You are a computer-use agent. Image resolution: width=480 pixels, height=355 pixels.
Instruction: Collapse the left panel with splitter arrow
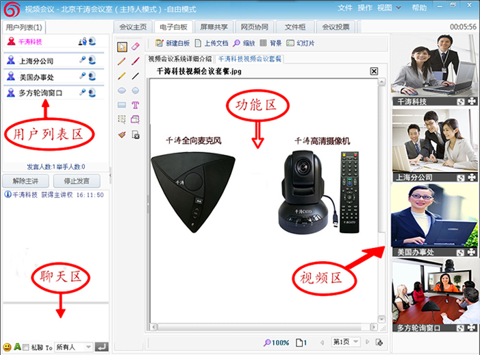coord(110,175)
